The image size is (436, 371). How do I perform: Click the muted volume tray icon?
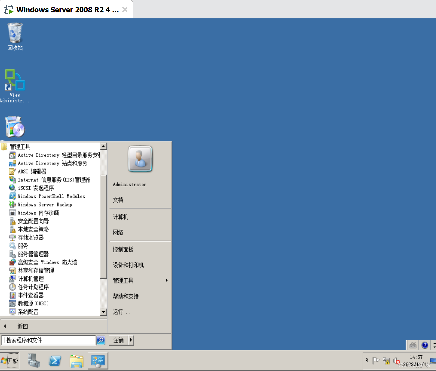[396, 361]
